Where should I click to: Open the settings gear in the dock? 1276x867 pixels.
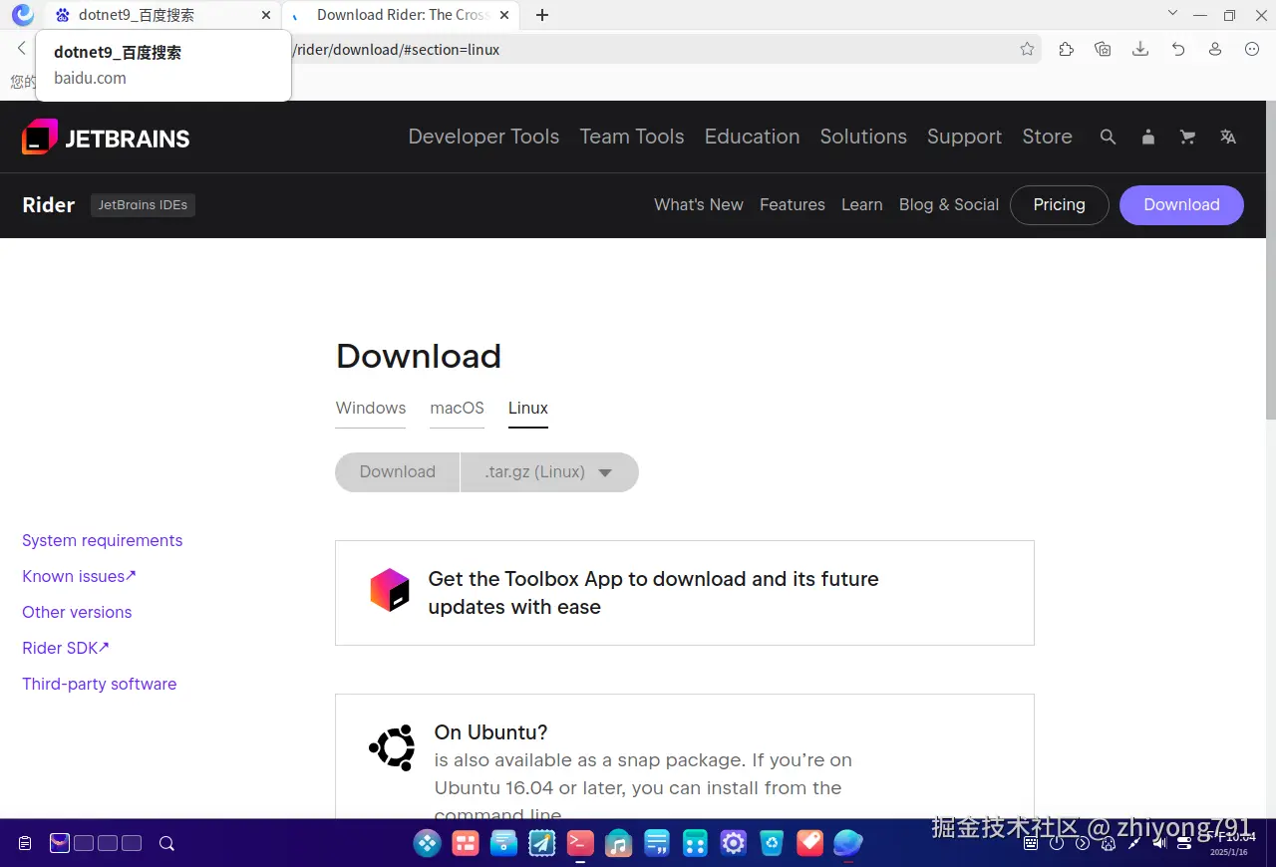click(734, 844)
